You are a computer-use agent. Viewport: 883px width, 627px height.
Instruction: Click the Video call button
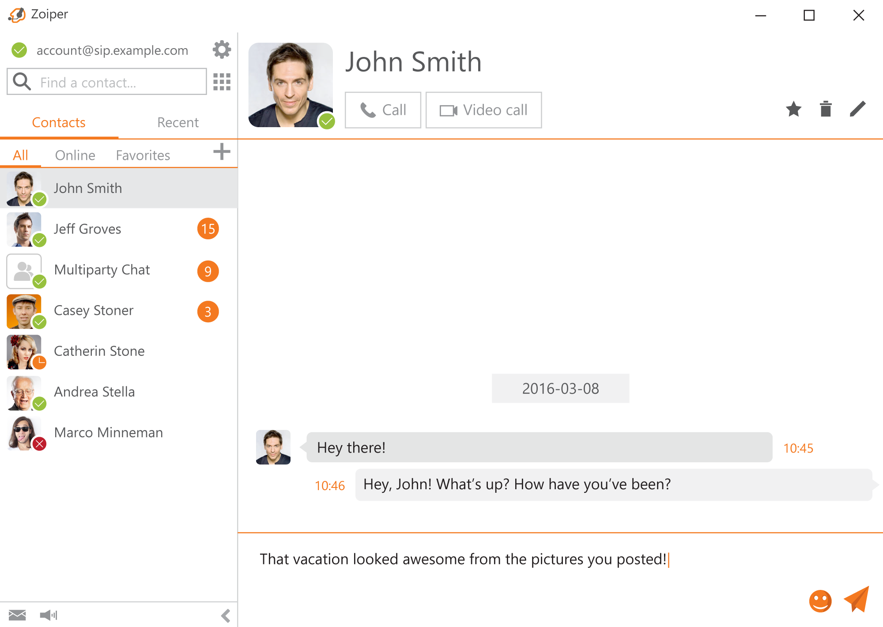pos(484,109)
